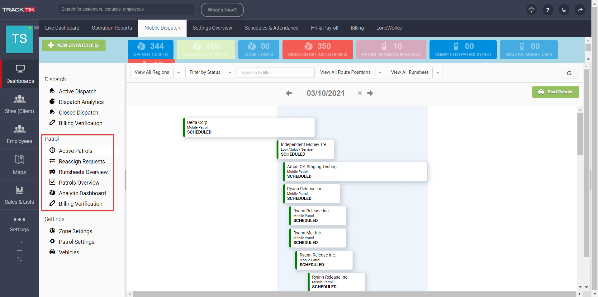Clear the date with the X icon
The image size is (598, 297).
pos(360,93)
